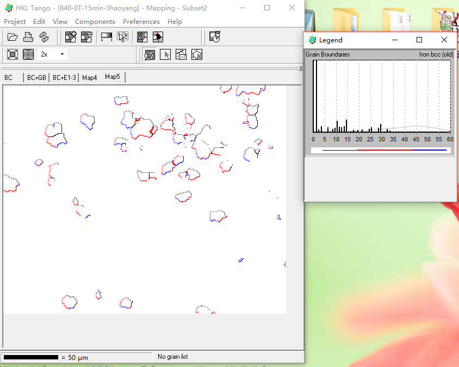Select the fill window zoom icon
Screen dimensions: 459x367
click(x=28, y=54)
